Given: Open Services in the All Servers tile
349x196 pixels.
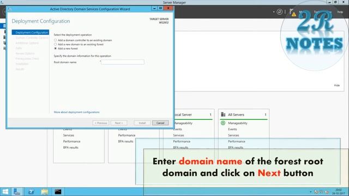Looking at the screenshot, I should [233, 136].
